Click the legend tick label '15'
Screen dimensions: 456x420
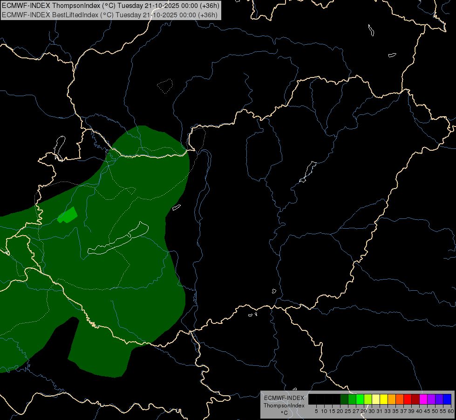tap(332, 411)
